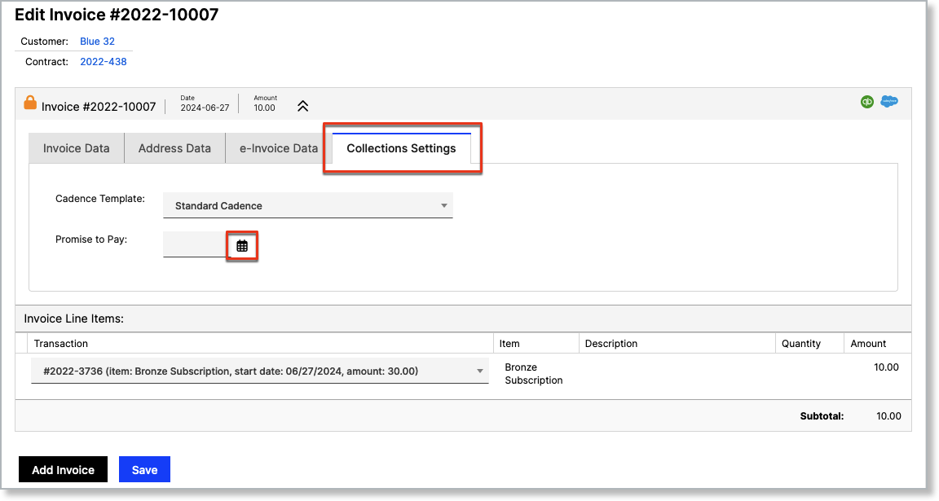
Task: Click the Invoice Line Items heading
Action: 73,319
